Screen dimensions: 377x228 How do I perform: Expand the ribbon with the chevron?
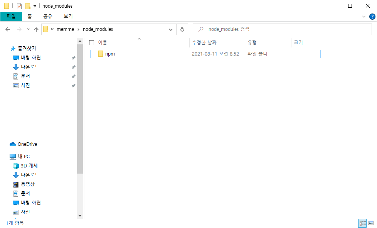[x=364, y=17]
